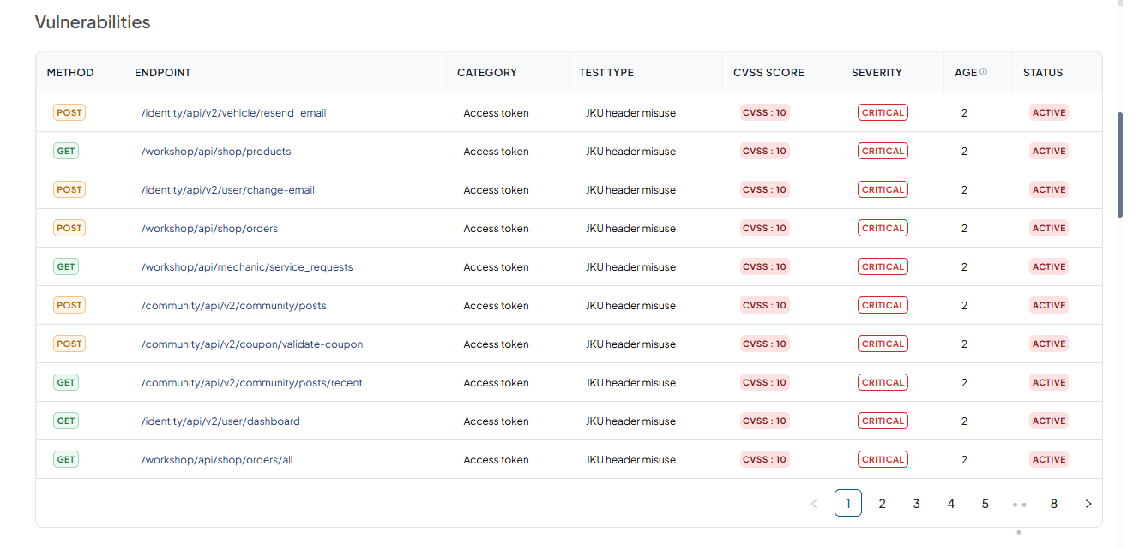Click GET badge on user/dashboard row

[66, 421]
